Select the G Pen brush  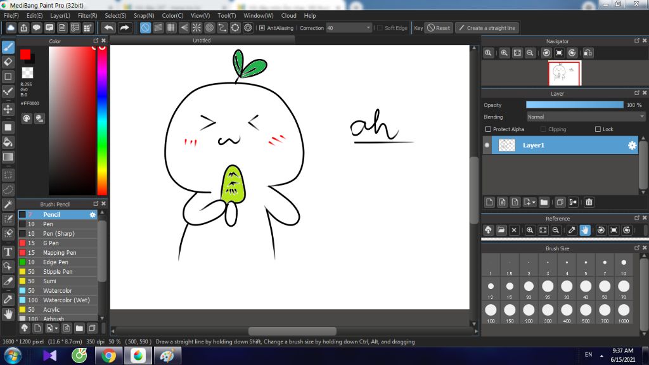(58, 243)
